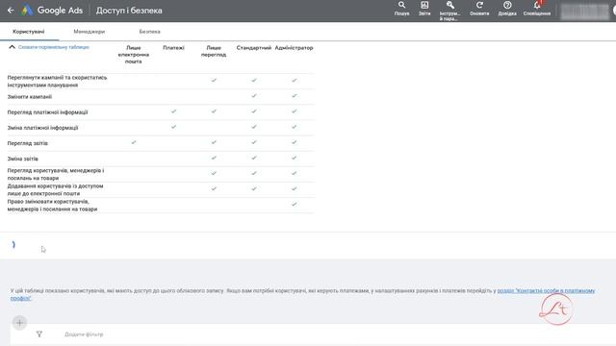
Task: Click the filter funnel icon
Action: tap(39, 334)
